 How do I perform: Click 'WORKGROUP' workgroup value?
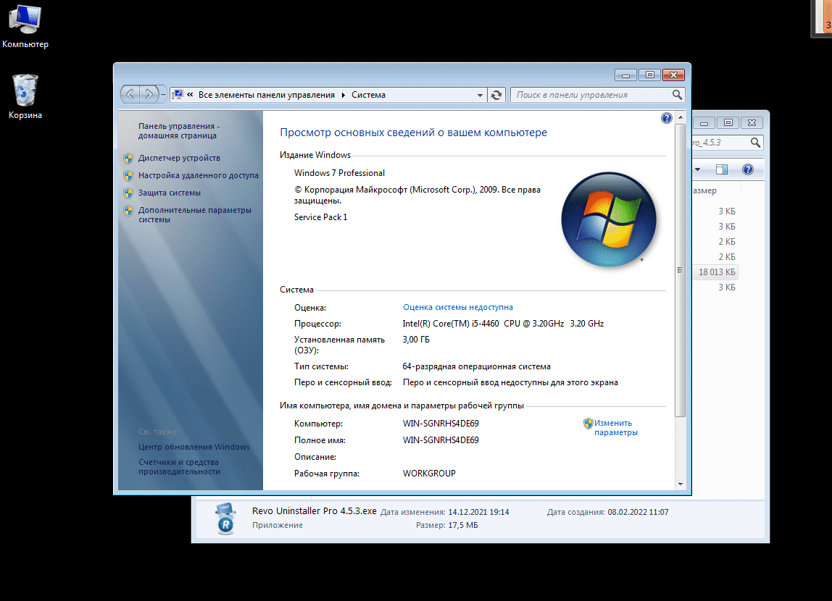[429, 474]
